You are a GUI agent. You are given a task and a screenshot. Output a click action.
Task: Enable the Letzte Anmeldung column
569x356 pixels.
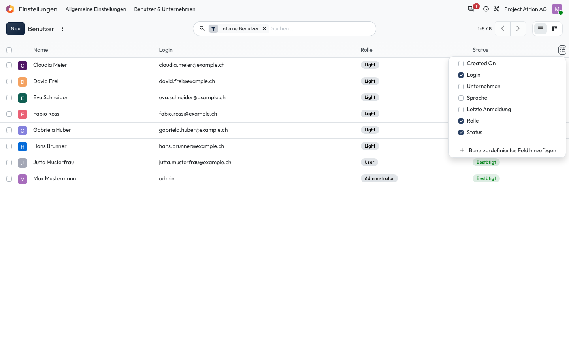[x=461, y=110]
